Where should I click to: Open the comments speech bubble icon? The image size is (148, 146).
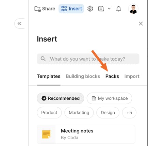point(101,9)
